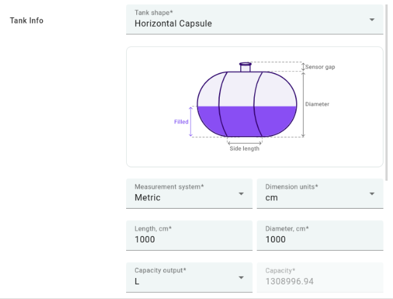The image size is (393, 299).
Task: Click the Sensor gap label in diagram
Action: (x=320, y=67)
